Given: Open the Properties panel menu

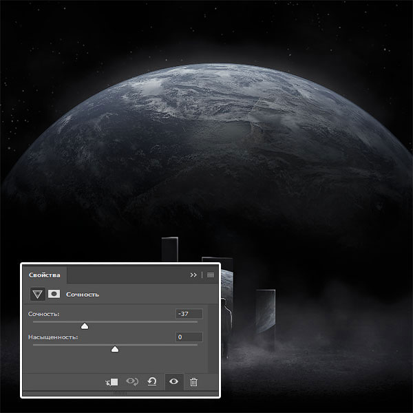Looking at the screenshot, I should coord(211,275).
